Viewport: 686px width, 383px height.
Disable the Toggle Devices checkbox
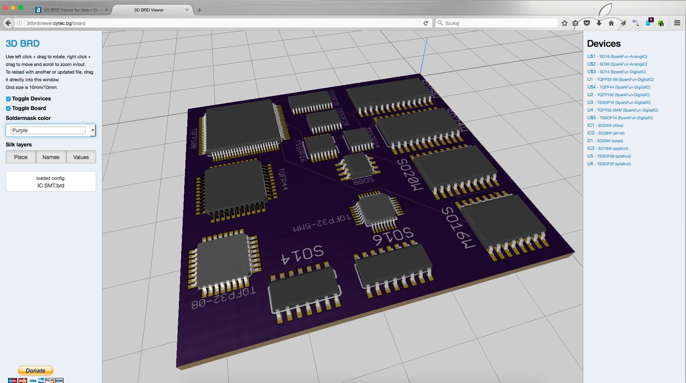click(8, 99)
